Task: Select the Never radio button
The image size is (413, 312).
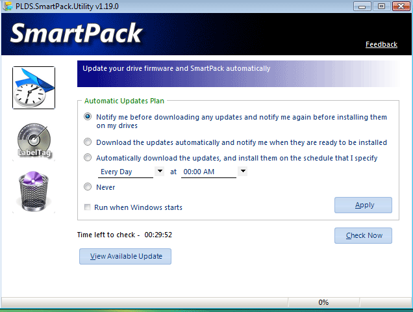Action: [88, 187]
